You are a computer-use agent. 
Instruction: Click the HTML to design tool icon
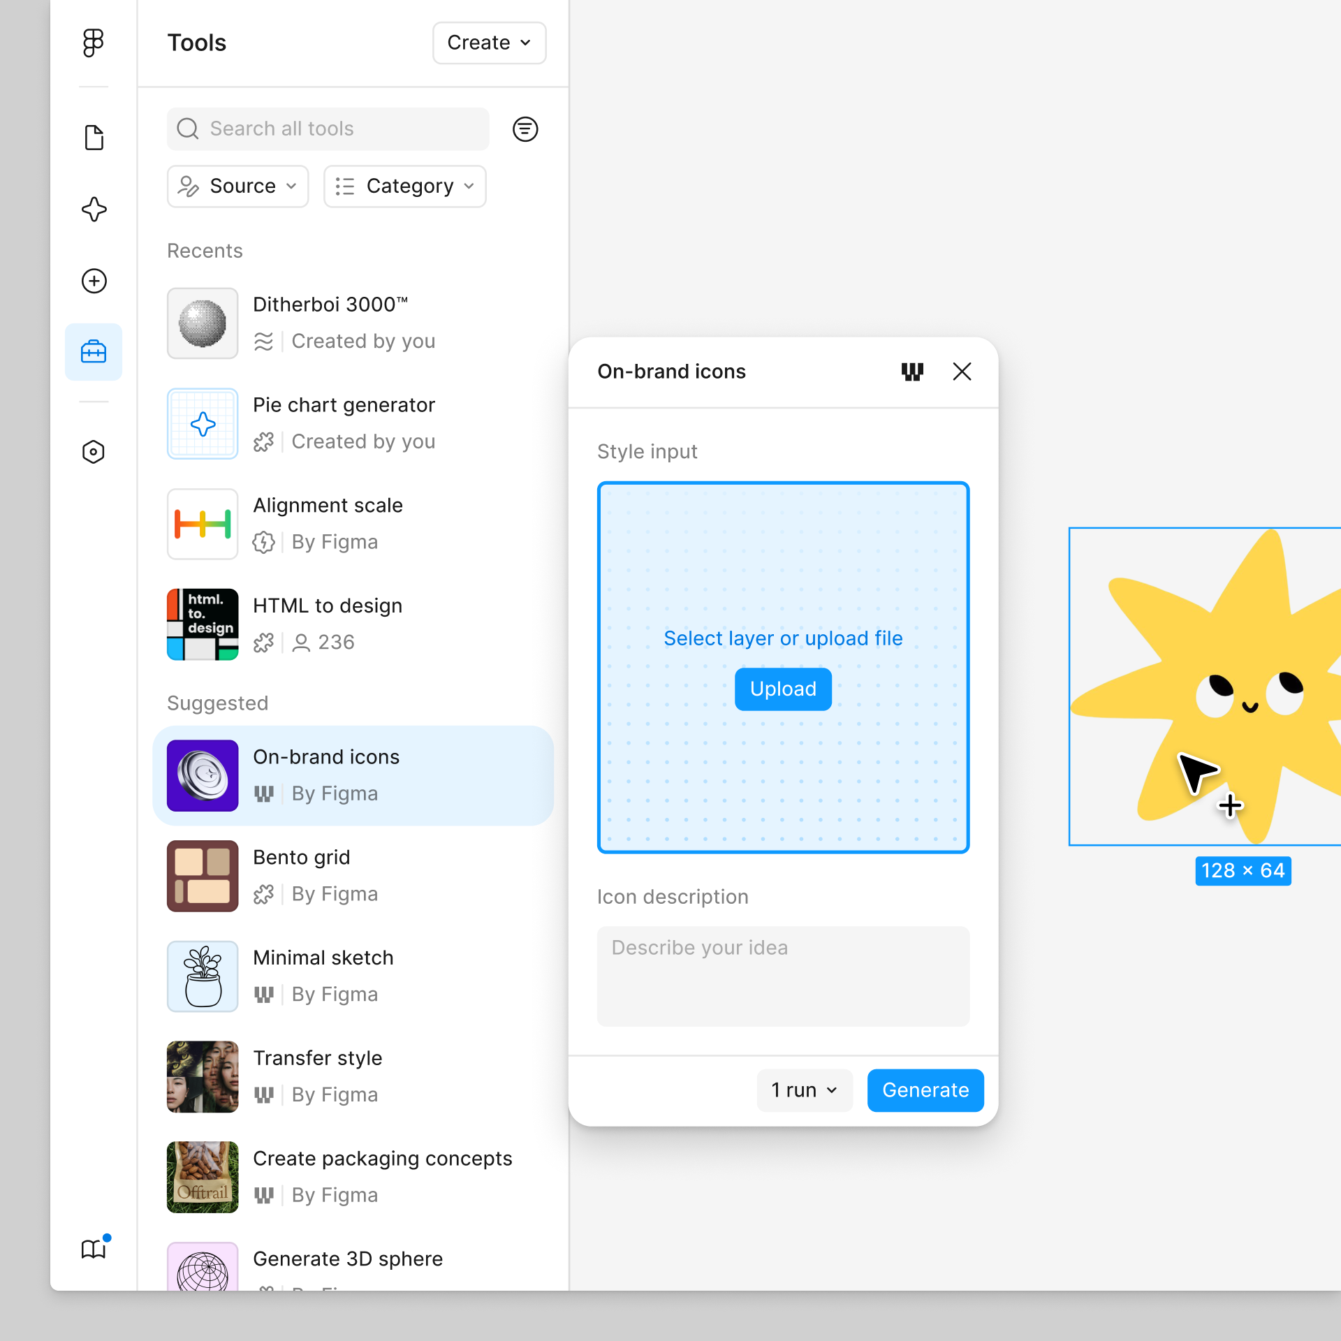coord(203,624)
